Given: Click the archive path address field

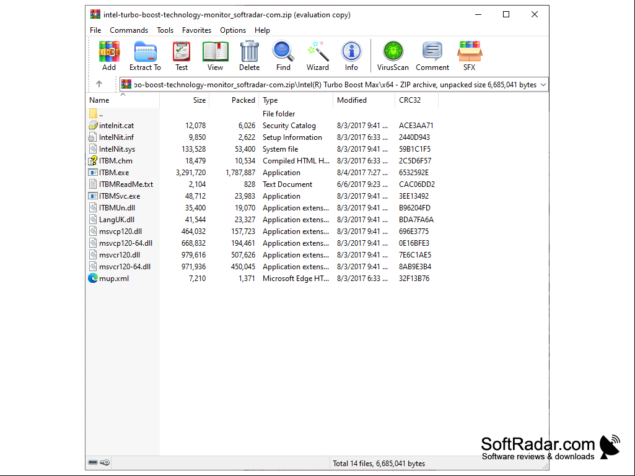Looking at the screenshot, I should pyautogui.click(x=335, y=85).
